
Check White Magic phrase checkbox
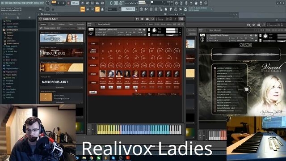click(215, 73)
